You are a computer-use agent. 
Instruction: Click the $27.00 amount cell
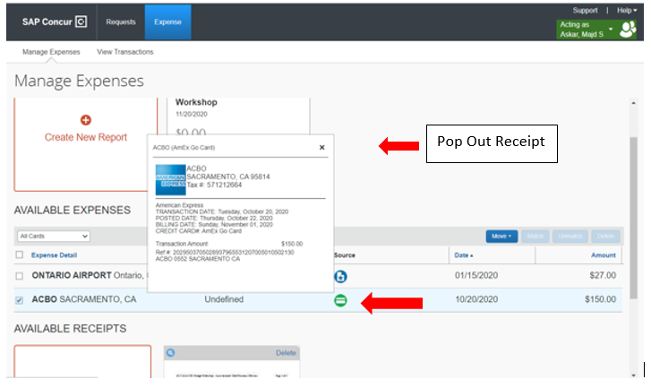pos(603,275)
